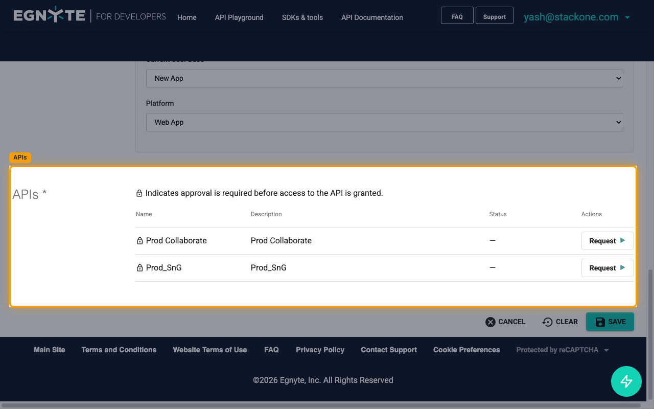Image resolution: width=654 pixels, height=409 pixels.
Task: Open the Contact Support footer link
Action: click(x=389, y=350)
